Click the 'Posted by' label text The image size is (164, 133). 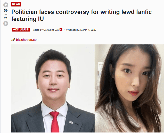[x=37, y=30]
